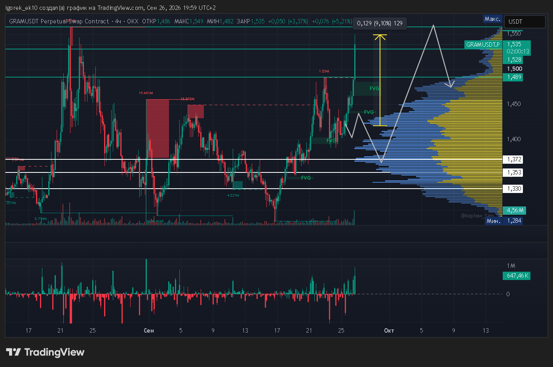Click the 1,372 horizontal line price tag
The height and width of the screenshot is (367, 553).
point(513,159)
